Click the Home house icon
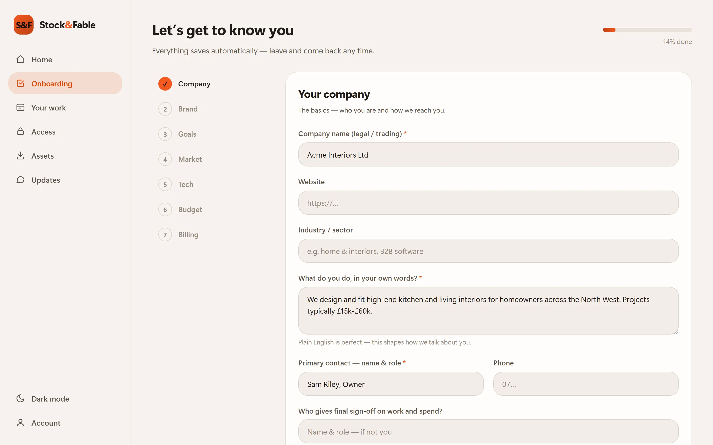This screenshot has height=445, width=713. point(20,59)
